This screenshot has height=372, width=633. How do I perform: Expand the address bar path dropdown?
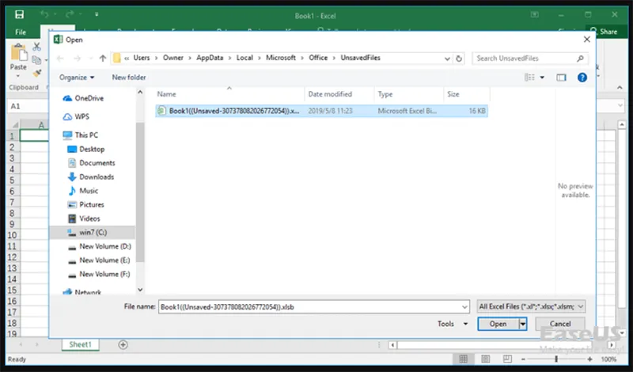point(447,59)
